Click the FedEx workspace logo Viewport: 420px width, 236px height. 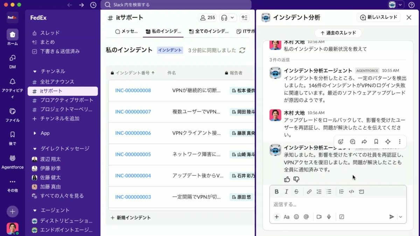13,17
